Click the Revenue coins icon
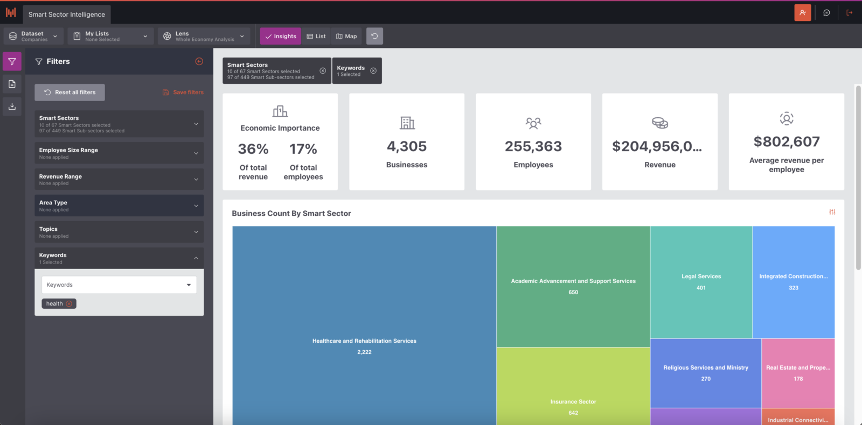The height and width of the screenshot is (425, 862). pos(660,123)
